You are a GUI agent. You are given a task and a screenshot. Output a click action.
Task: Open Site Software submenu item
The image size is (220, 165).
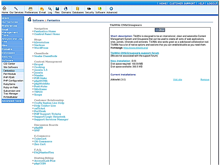pyautogui.click(x=10, y=67)
